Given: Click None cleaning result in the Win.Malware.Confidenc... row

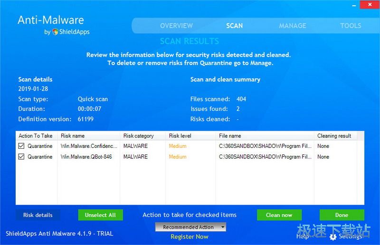Looking at the screenshot, I should 323,146.
